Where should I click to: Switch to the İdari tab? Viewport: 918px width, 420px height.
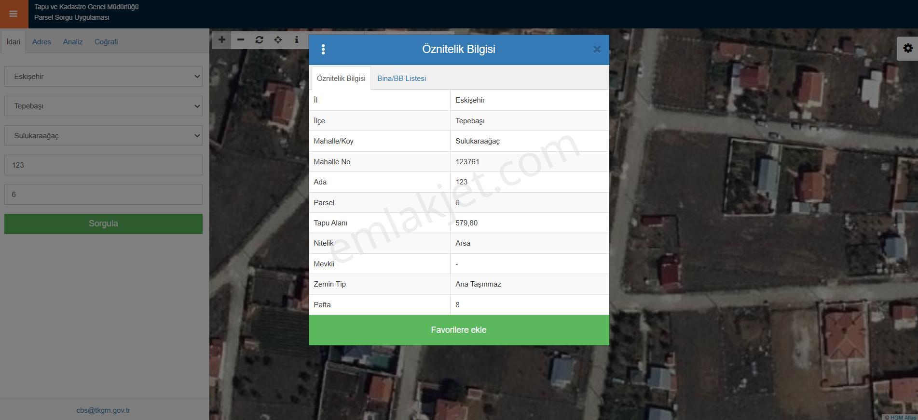(x=14, y=42)
